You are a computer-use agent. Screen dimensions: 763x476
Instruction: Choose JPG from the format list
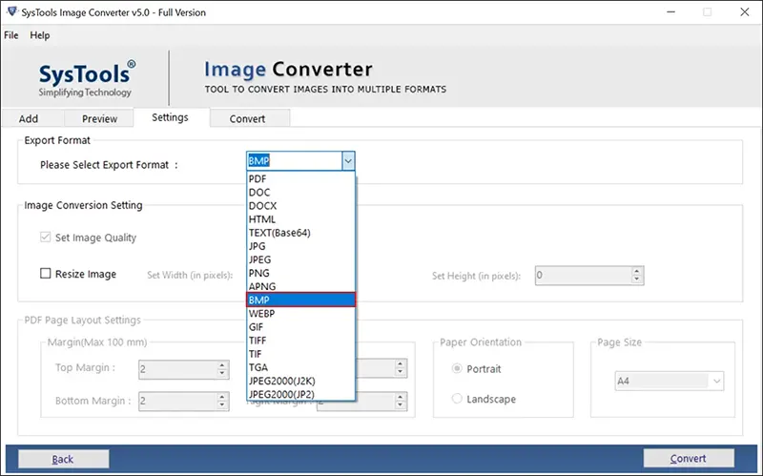[x=300, y=246]
